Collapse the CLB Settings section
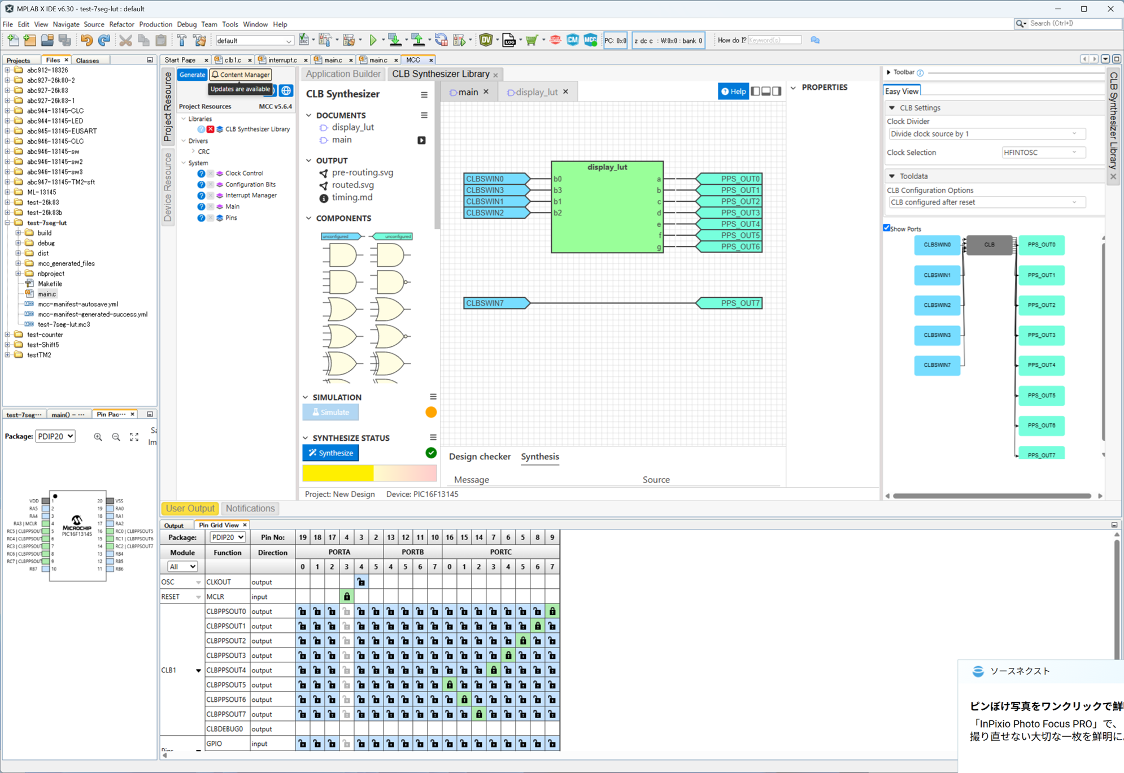The height and width of the screenshot is (773, 1124). click(892, 108)
